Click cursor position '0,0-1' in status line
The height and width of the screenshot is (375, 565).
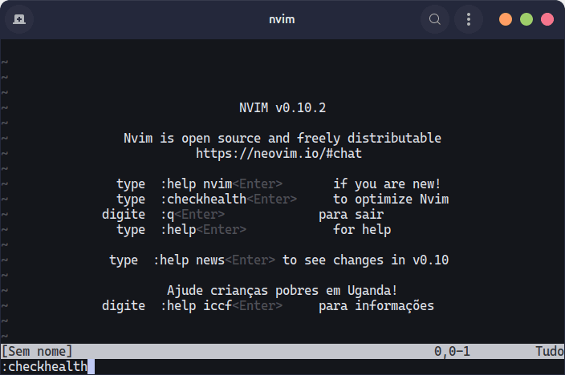(452, 351)
